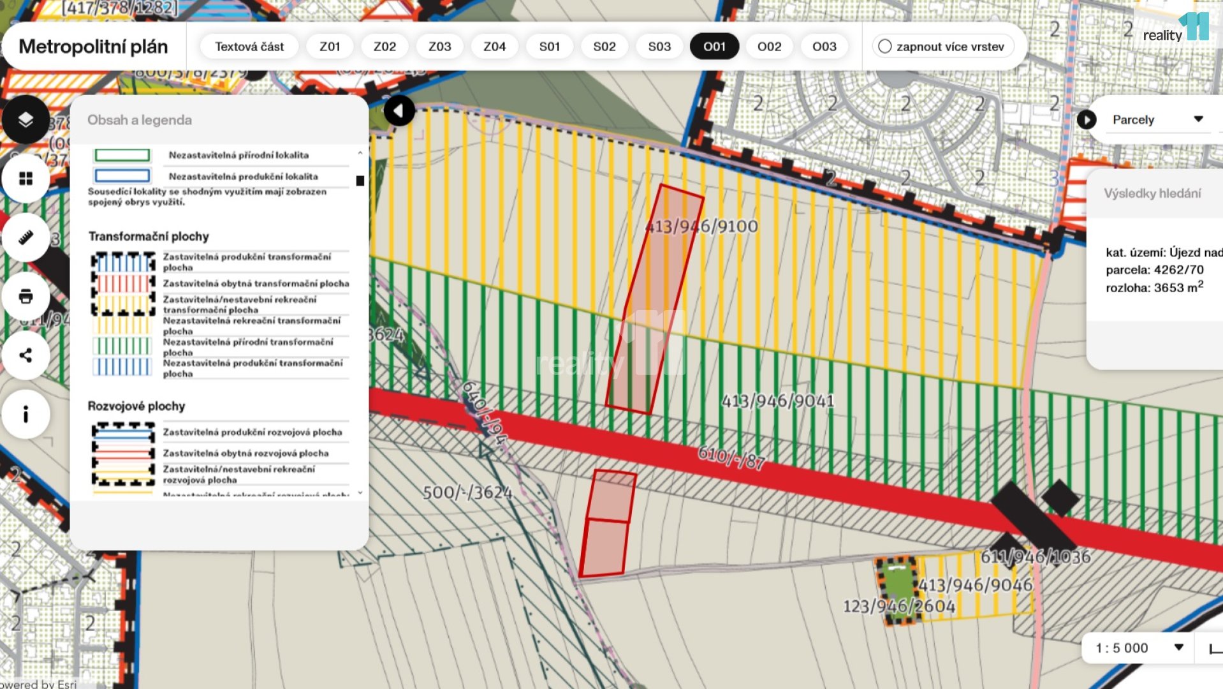Switch to the S02 tab
This screenshot has height=689, width=1223.
604,47
